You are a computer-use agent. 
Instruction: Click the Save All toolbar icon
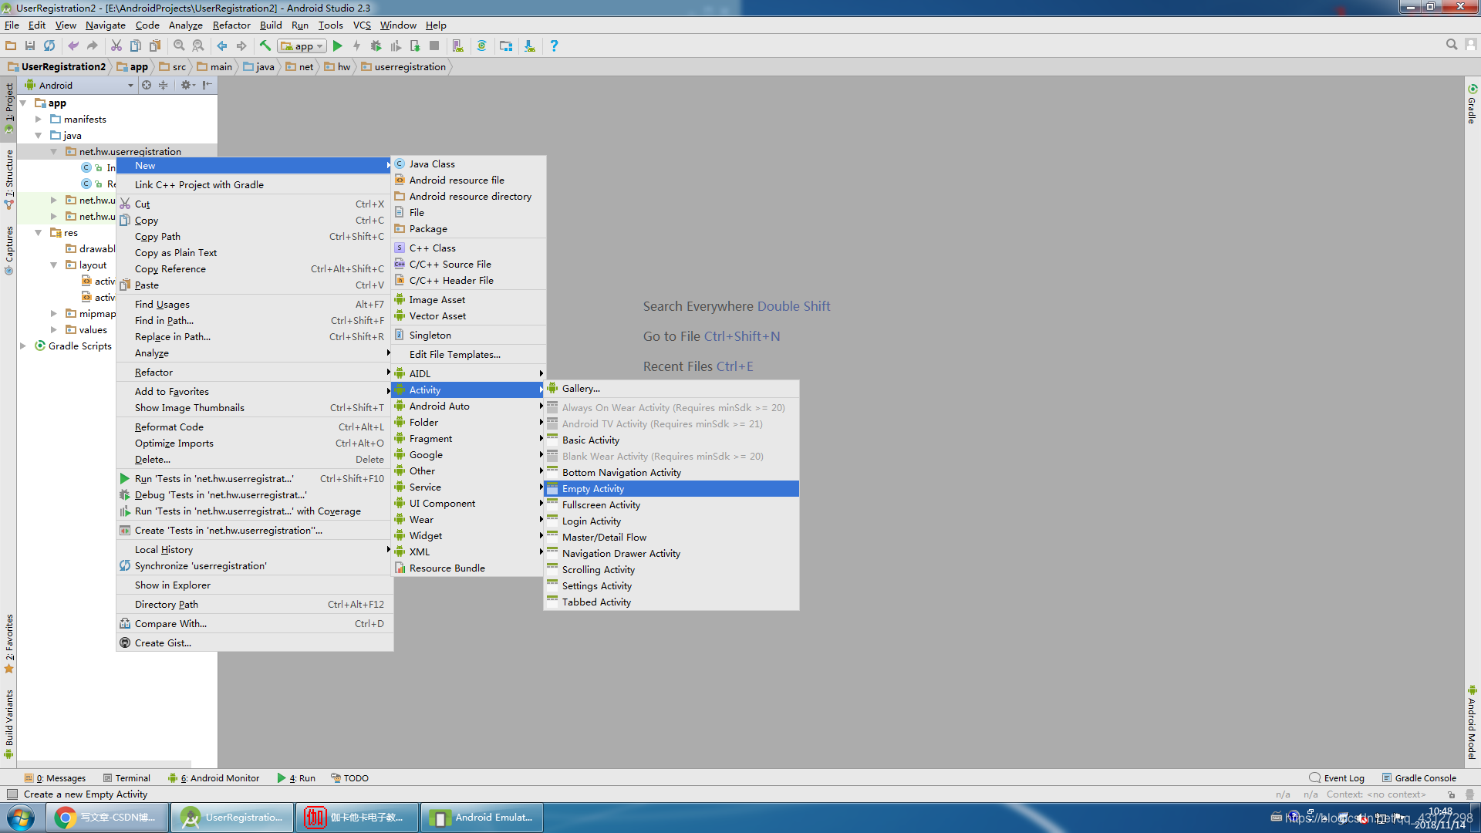pos(30,46)
